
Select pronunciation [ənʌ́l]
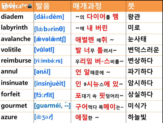(x=42, y=72)
